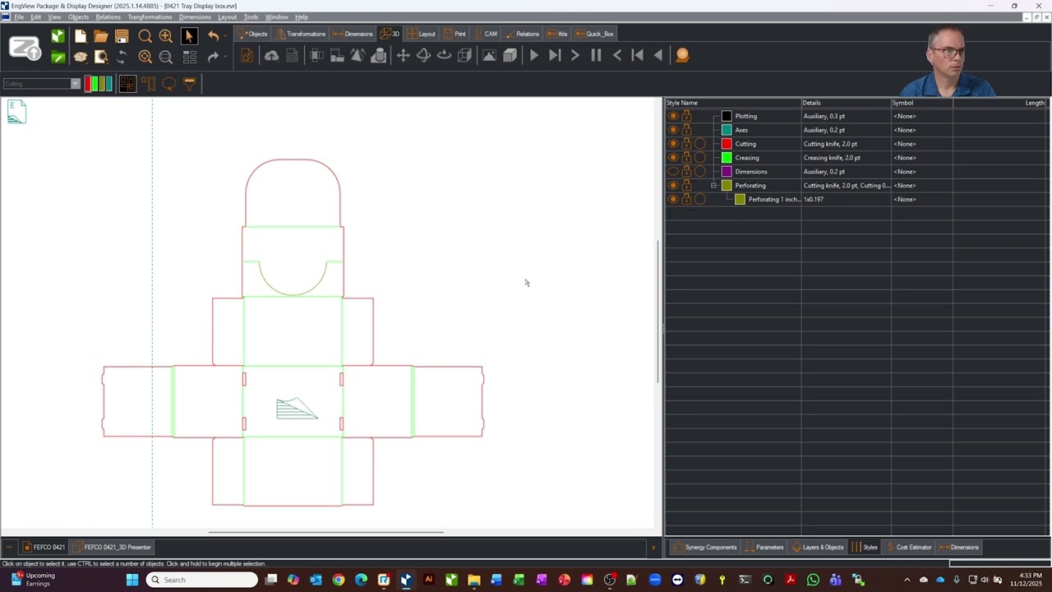
Task: Toggle visibility of Perforating style
Action: click(x=673, y=186)
